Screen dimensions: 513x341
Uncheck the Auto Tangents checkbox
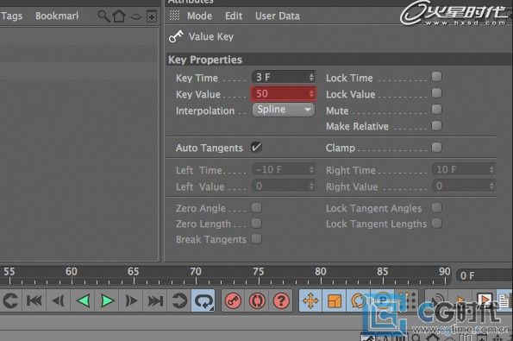(x=256, y=147)
